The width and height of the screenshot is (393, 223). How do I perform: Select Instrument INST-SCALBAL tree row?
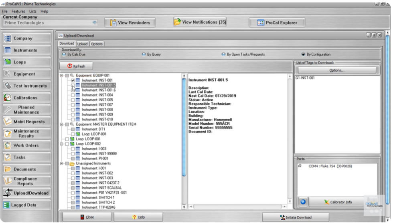click(101, 188)
